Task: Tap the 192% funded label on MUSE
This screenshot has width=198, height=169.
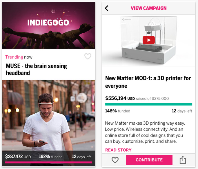Action: tap(51, 157)
